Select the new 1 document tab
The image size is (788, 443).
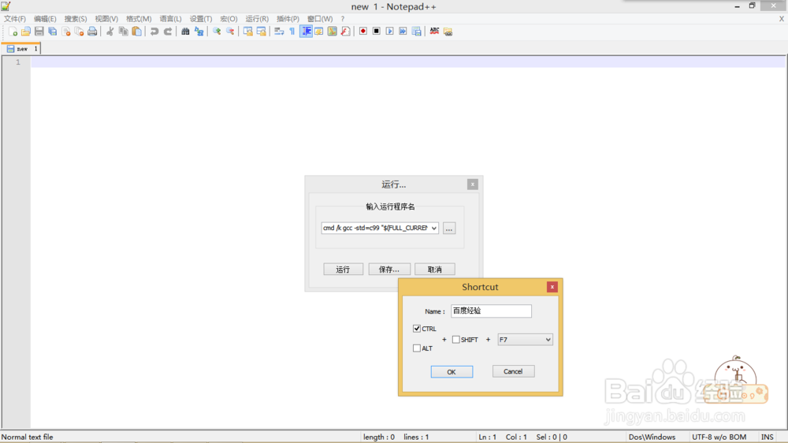(x=21, y=49)
